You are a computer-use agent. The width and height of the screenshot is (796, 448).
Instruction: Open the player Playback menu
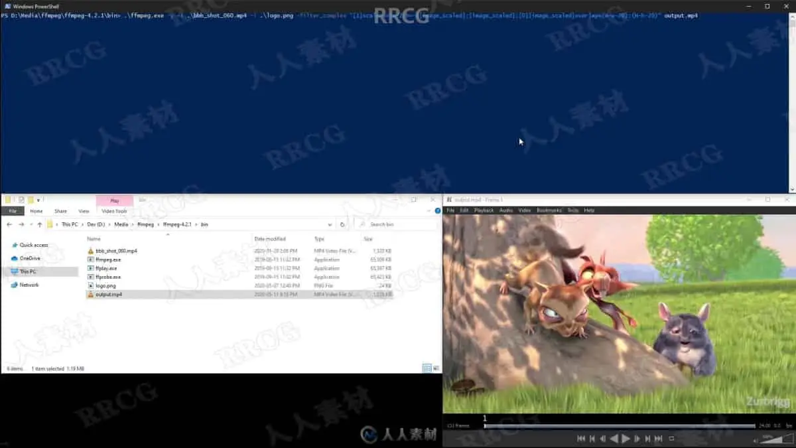pos(484,210)
